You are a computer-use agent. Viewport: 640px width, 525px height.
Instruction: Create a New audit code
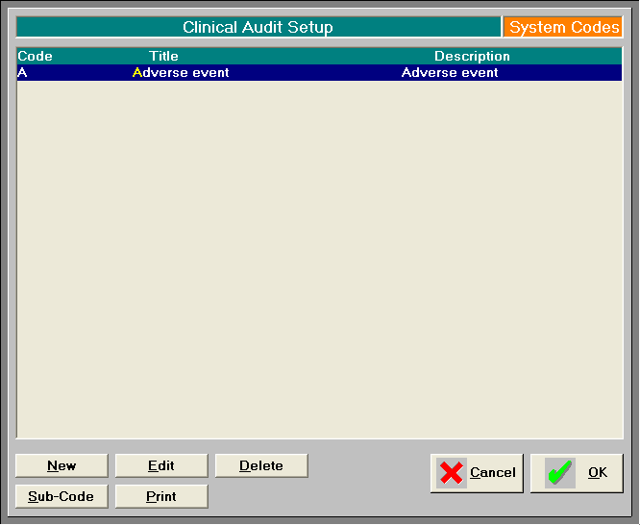[x=62, y=465]
